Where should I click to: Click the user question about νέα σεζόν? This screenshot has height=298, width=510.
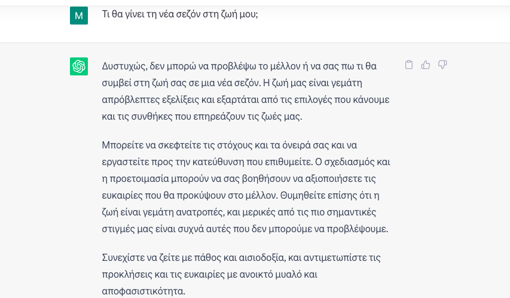(180, 14)
